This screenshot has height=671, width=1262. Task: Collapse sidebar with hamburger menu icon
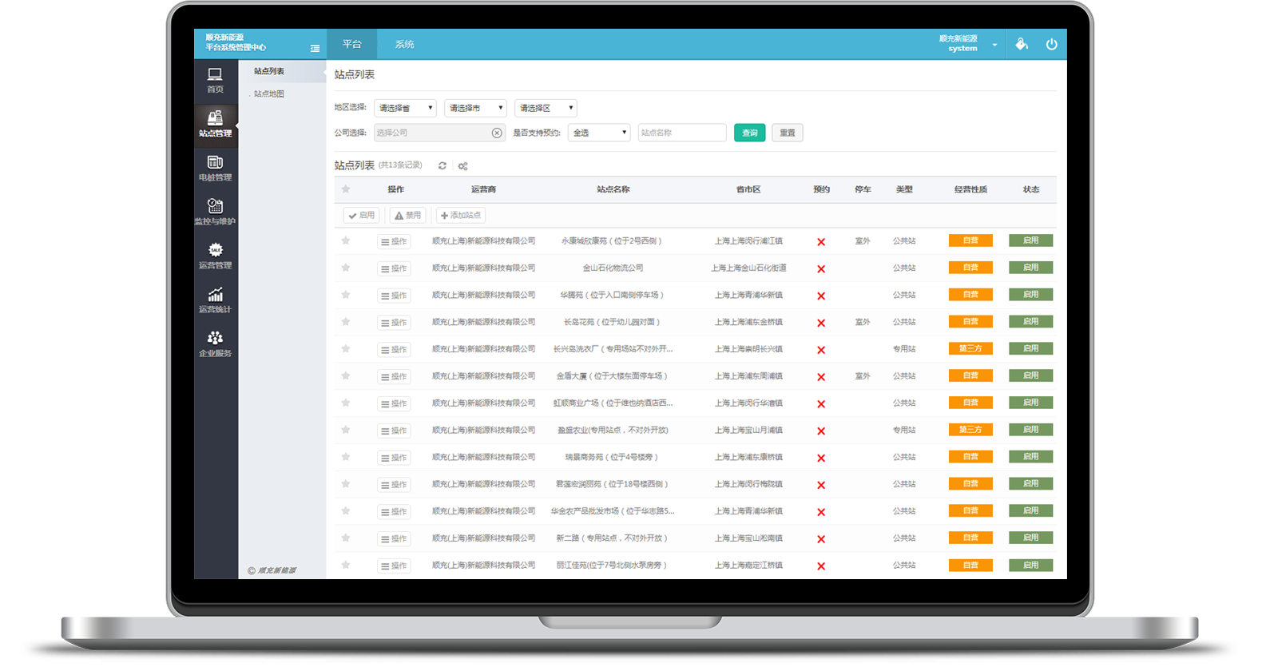click(x=315, y=49)
